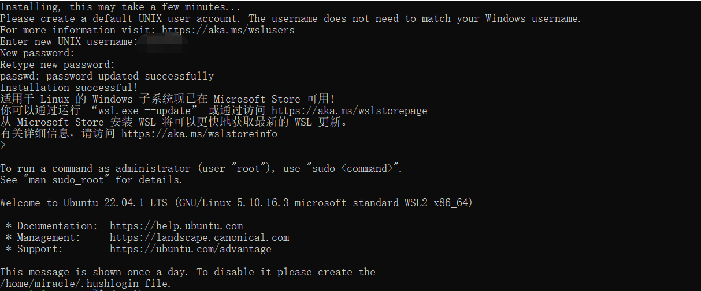Click the lone ">" prompt character
This screenshot has height=291, width=701.
[x=3, y=145]
